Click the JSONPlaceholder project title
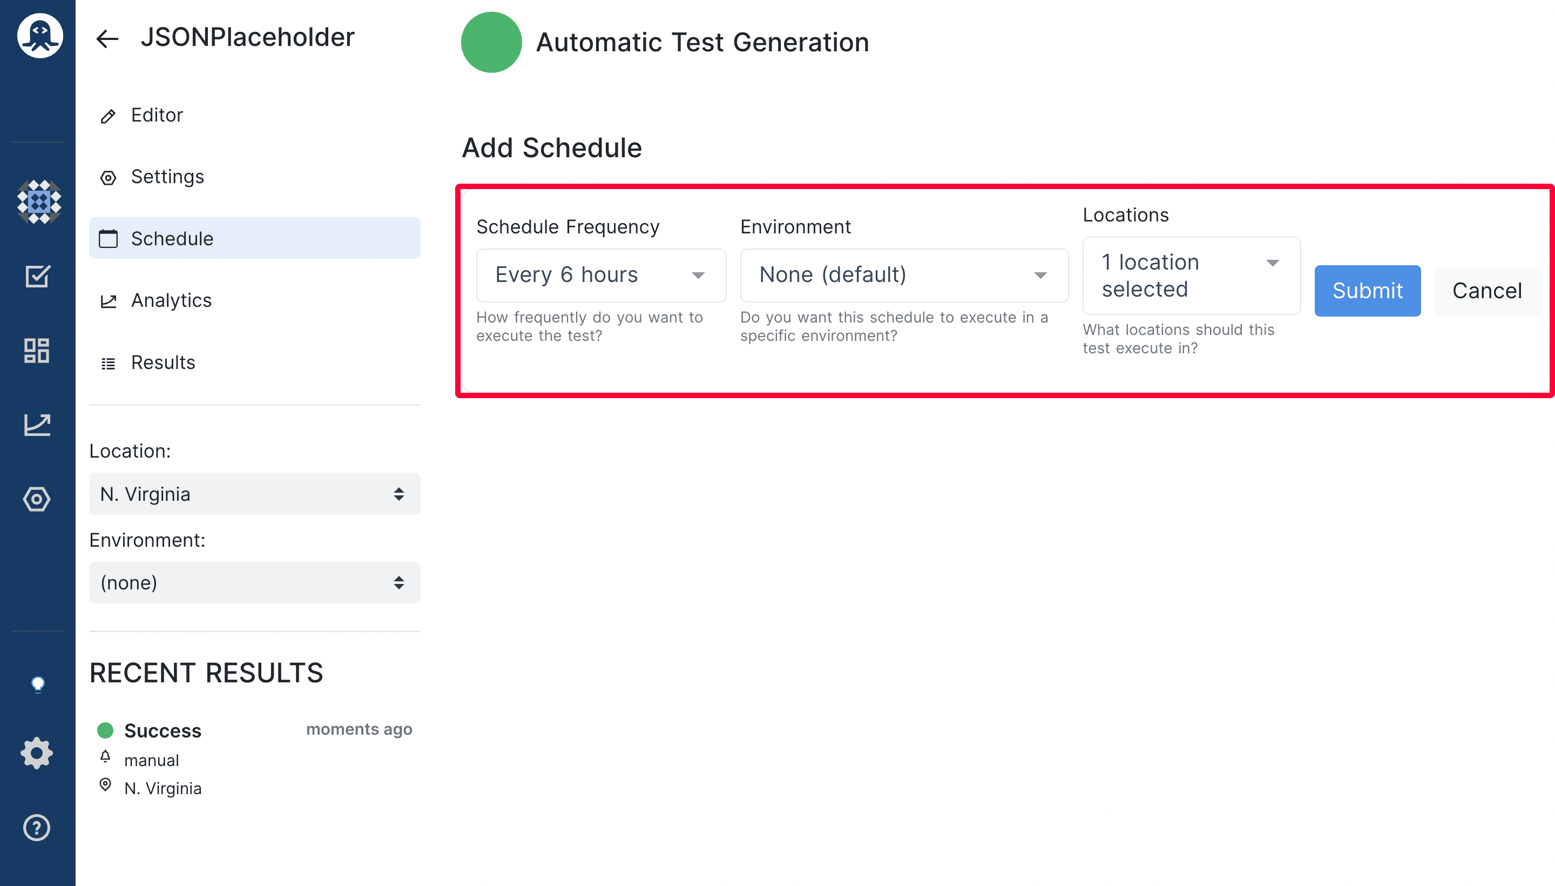The image size is (1555, 886). pyautogui.click(x=247, y=37)
